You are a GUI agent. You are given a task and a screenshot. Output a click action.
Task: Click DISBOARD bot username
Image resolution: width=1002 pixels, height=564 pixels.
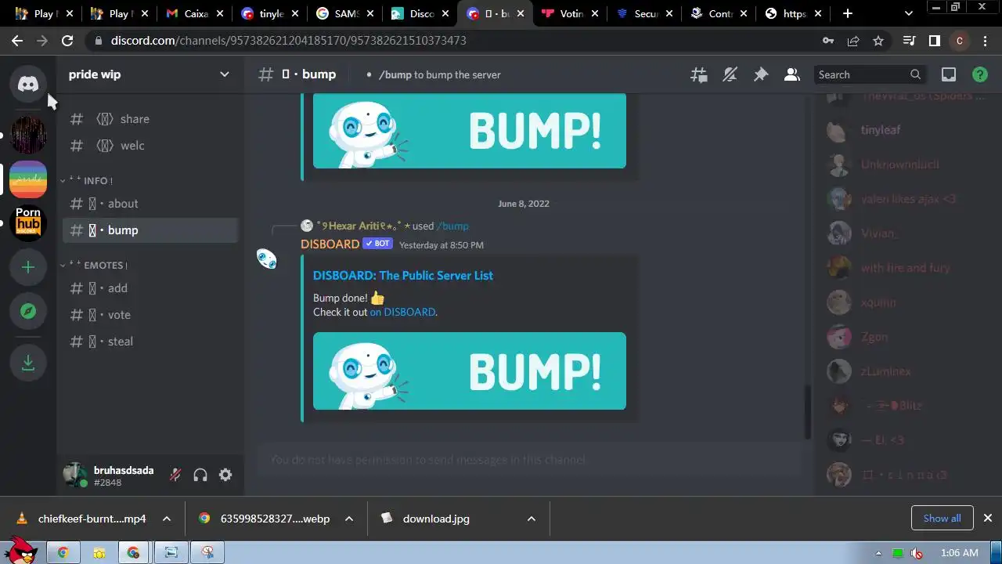tap(330, 244)
